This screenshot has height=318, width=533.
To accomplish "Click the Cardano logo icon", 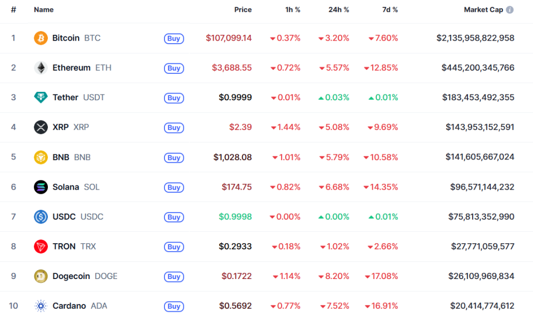I will tap(41, 306).
